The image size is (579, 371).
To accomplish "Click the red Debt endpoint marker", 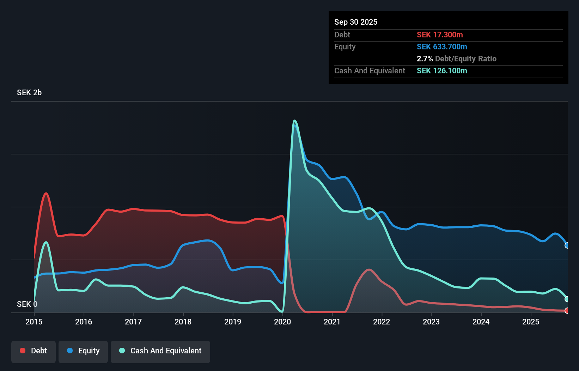I will (x=567, y=311).
